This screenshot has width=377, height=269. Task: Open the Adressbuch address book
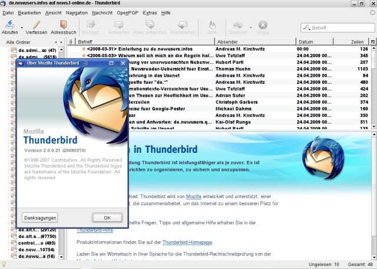click(x=63, y=25)
